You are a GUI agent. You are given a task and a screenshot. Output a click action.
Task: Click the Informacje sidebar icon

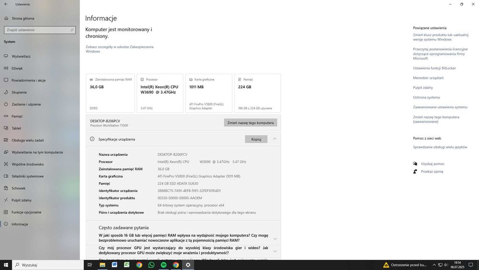6,224
